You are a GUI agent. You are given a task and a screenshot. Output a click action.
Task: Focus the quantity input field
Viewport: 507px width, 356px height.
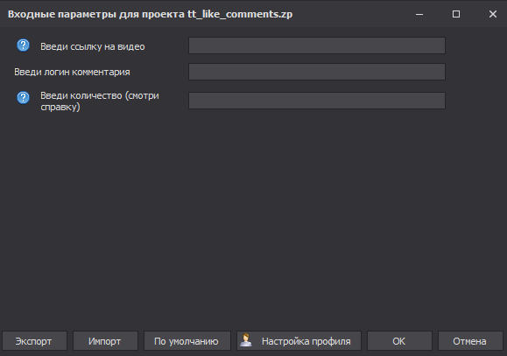pyautogui.click(x=317, y=101)
